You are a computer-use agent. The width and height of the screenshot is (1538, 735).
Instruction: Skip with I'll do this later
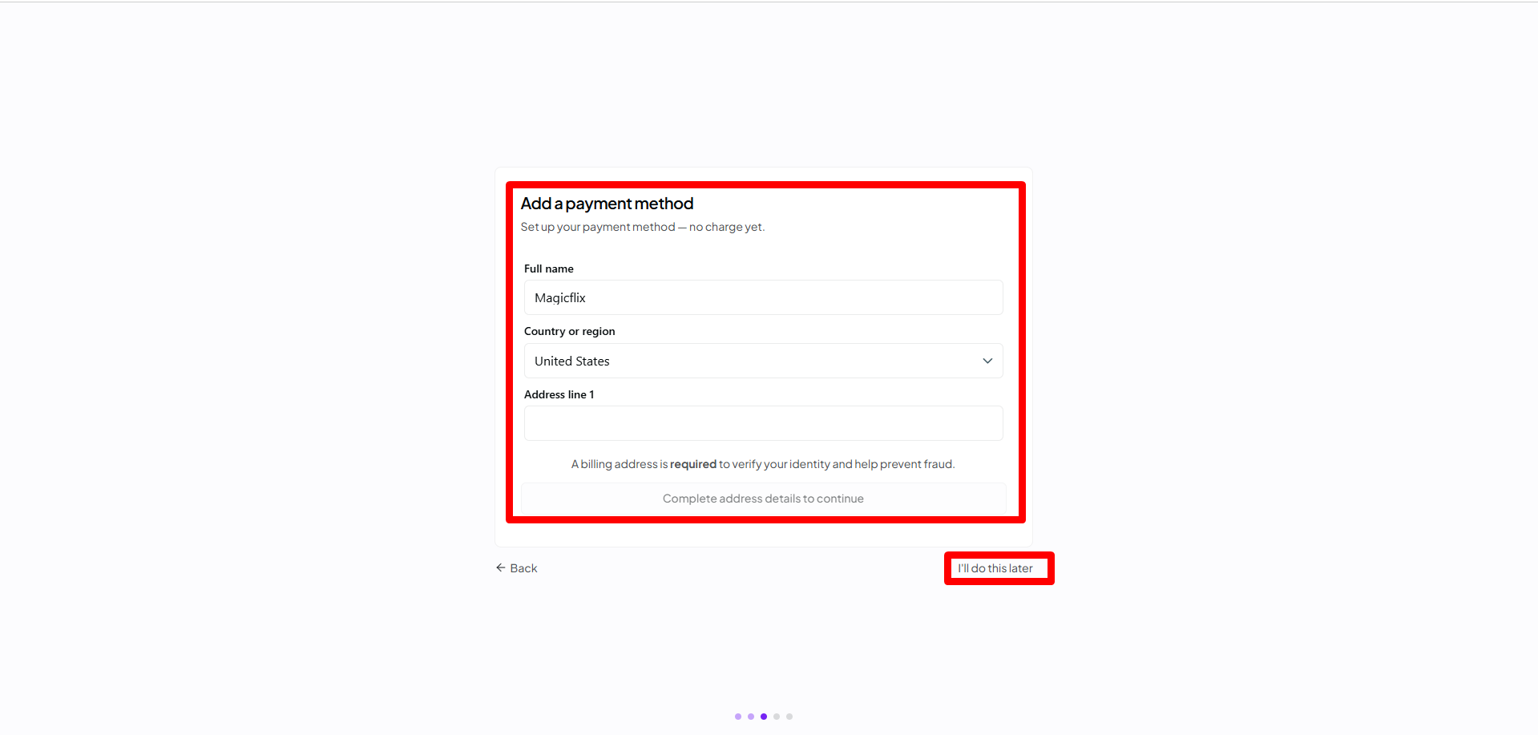(995, 568)
